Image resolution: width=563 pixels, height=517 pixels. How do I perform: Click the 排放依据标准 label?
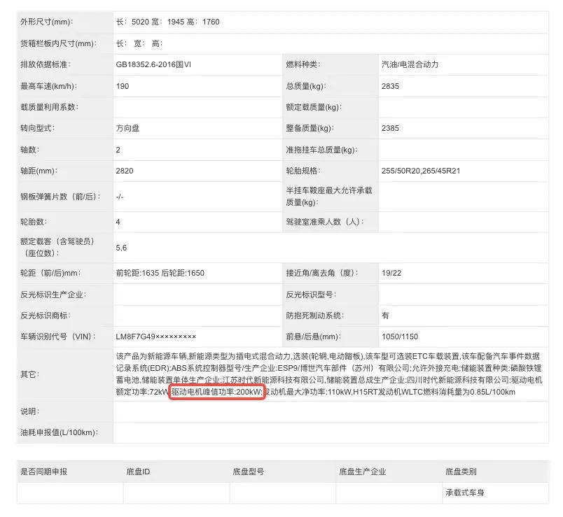(x=46, y=64)
